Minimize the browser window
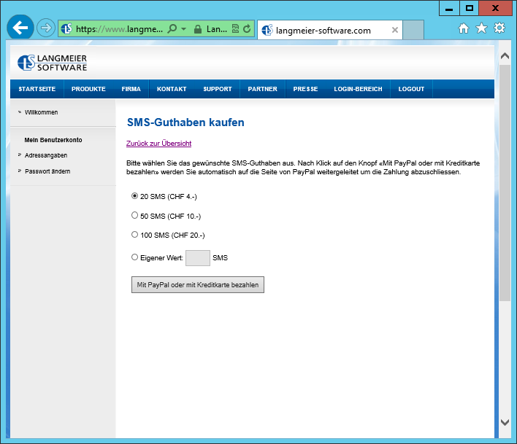 (449, 8)
